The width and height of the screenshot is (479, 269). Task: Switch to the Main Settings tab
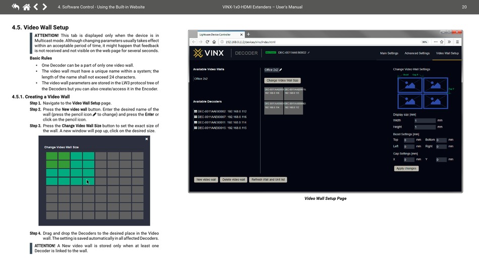coord(389,53)
